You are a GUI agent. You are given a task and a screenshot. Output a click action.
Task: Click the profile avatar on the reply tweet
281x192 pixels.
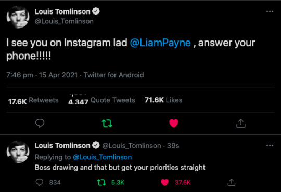point(18,152)
